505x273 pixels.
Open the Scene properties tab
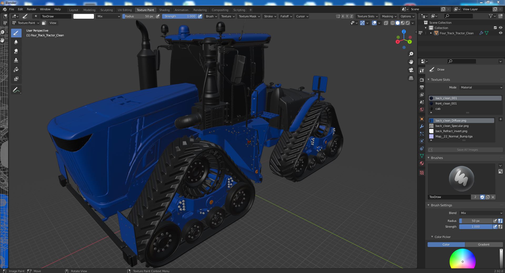(422, 102)
